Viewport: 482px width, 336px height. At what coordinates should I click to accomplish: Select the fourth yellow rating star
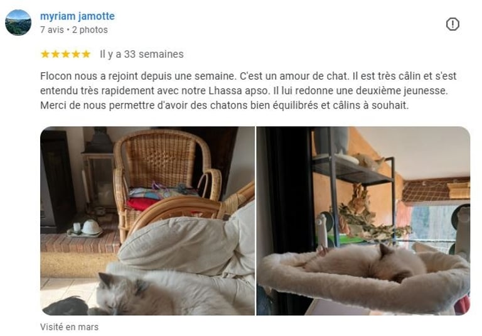[x=76, y=54]
